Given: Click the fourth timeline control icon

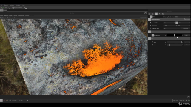Looking at the screenshot, I should click(10, 100).
